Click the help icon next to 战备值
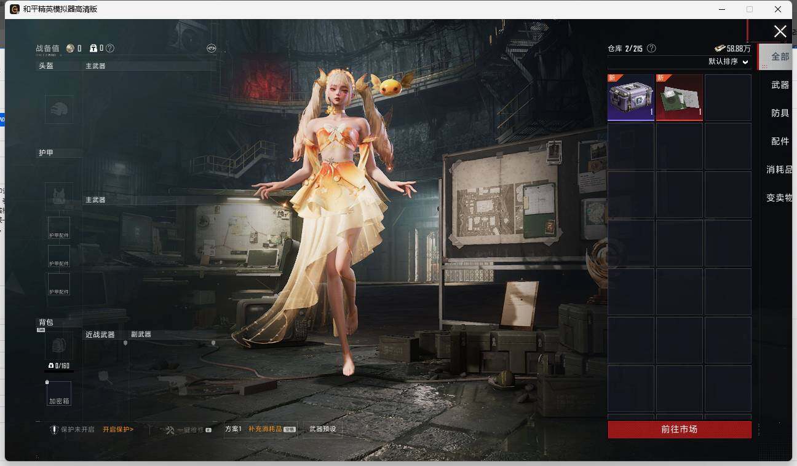Viewport: 797px width, 466px height. tap(110, 48)
